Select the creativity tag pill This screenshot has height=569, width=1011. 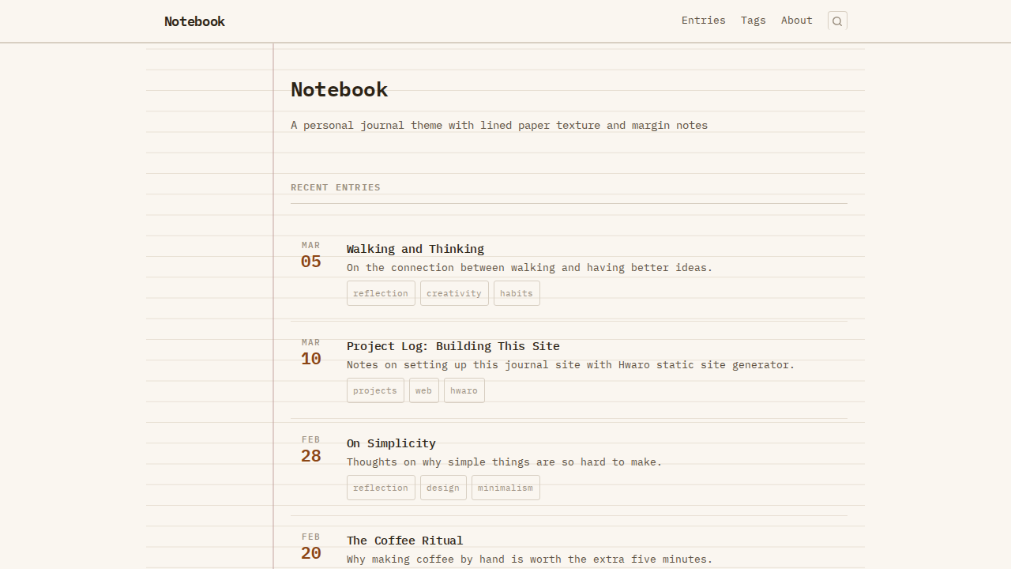pyautogui.click(x=454, y=293)
